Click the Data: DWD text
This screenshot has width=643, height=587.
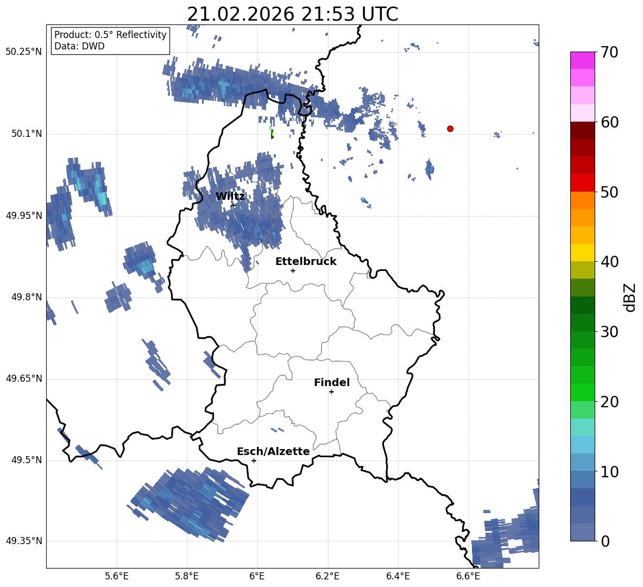[x=79, y=46]
